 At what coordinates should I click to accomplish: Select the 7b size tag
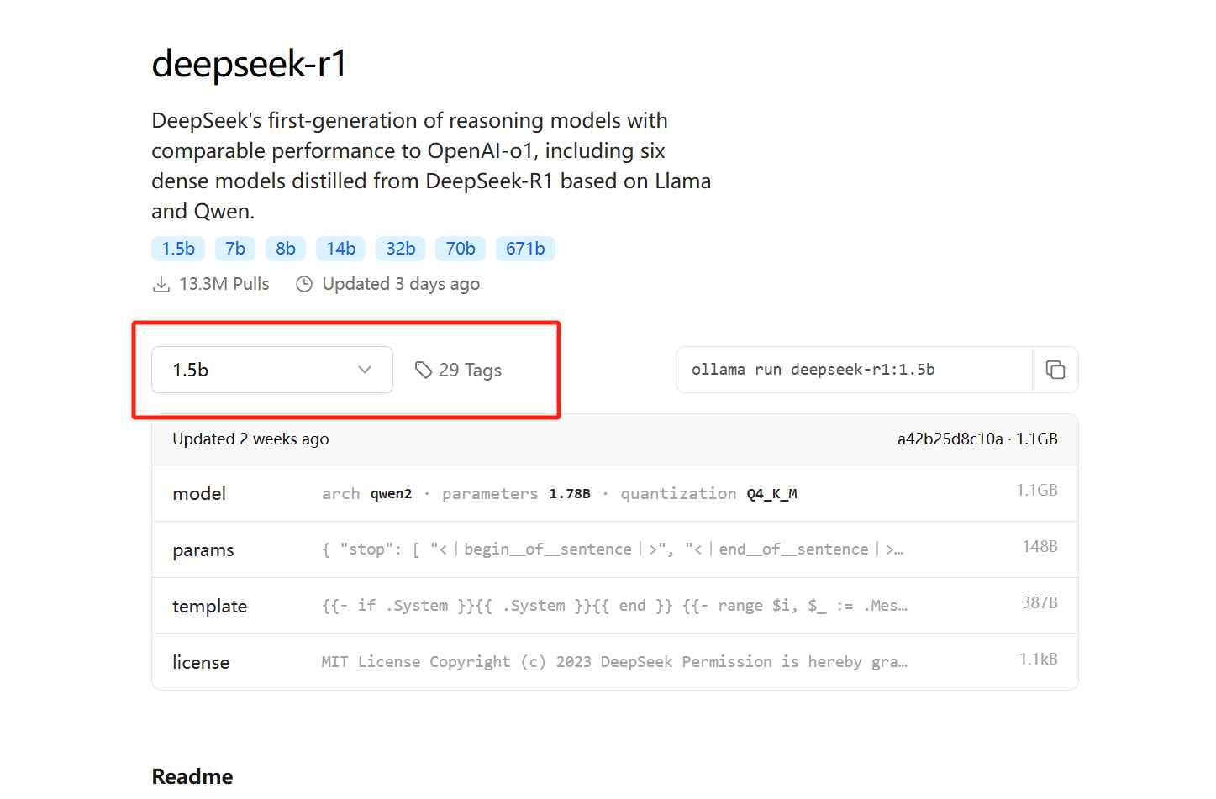[x=235, y=249]
